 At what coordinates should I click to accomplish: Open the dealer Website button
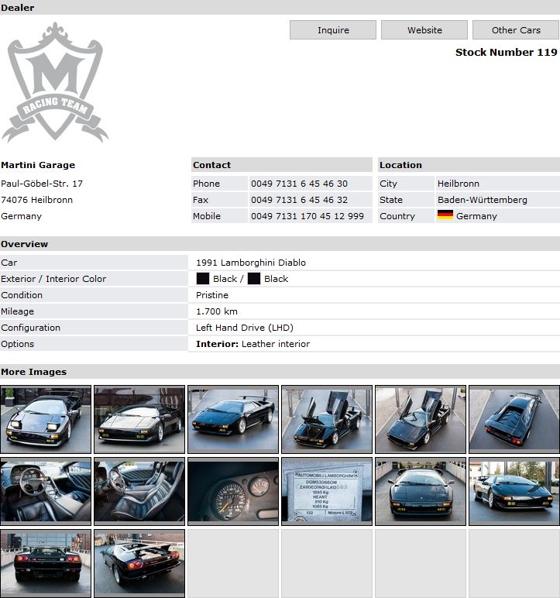[x=424, y=30]
